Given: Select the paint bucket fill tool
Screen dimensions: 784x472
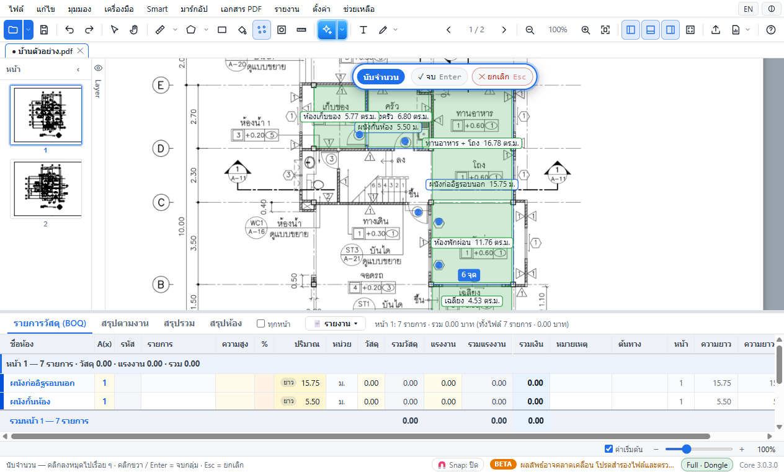Looking at the screenshot, I should coord(243,30).
